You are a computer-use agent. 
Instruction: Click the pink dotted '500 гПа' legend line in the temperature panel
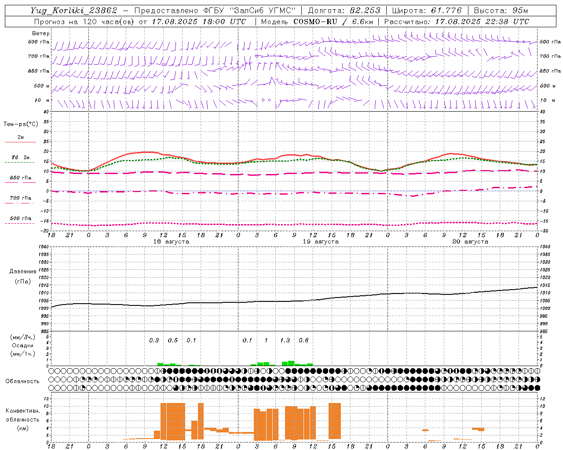20,224
